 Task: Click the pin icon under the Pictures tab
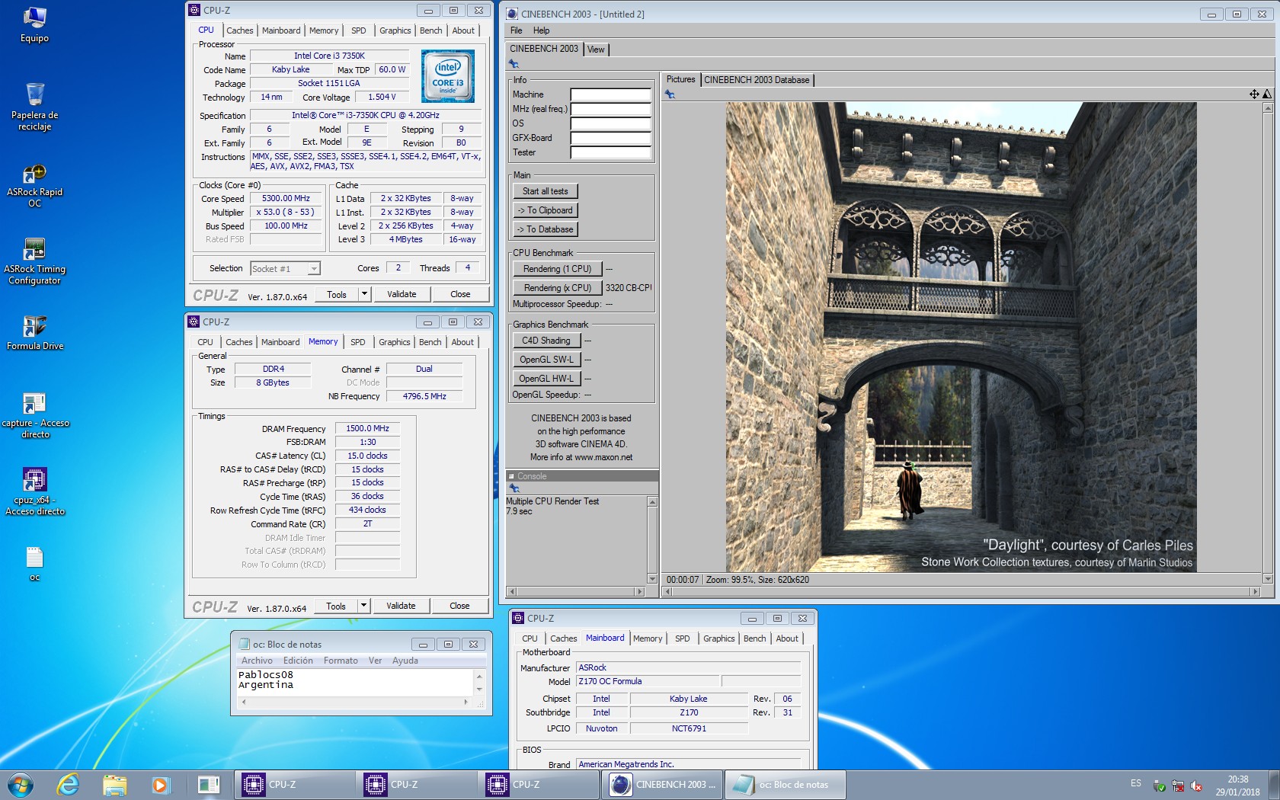click(x=670, y=94)
